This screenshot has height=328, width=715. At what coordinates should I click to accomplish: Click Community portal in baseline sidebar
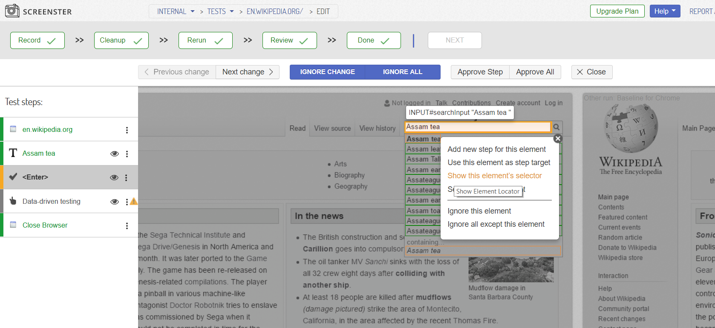pyautogui.click(x=624, y=309)
